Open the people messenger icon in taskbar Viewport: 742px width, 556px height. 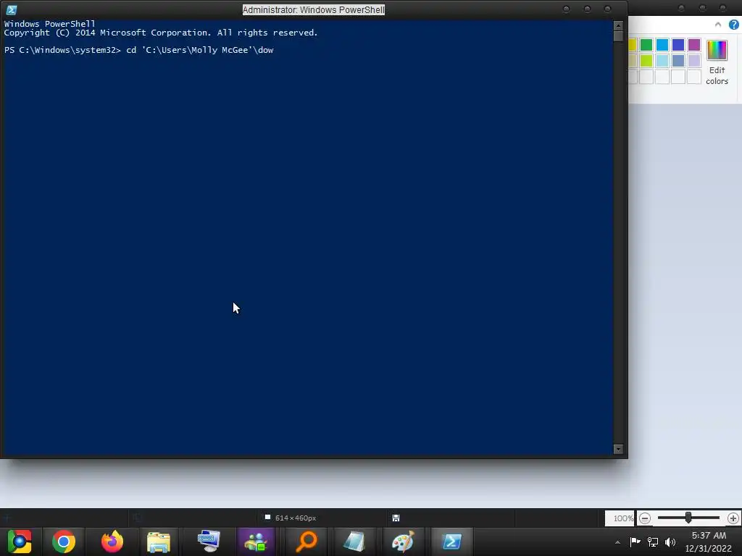(x=256, y=542)
